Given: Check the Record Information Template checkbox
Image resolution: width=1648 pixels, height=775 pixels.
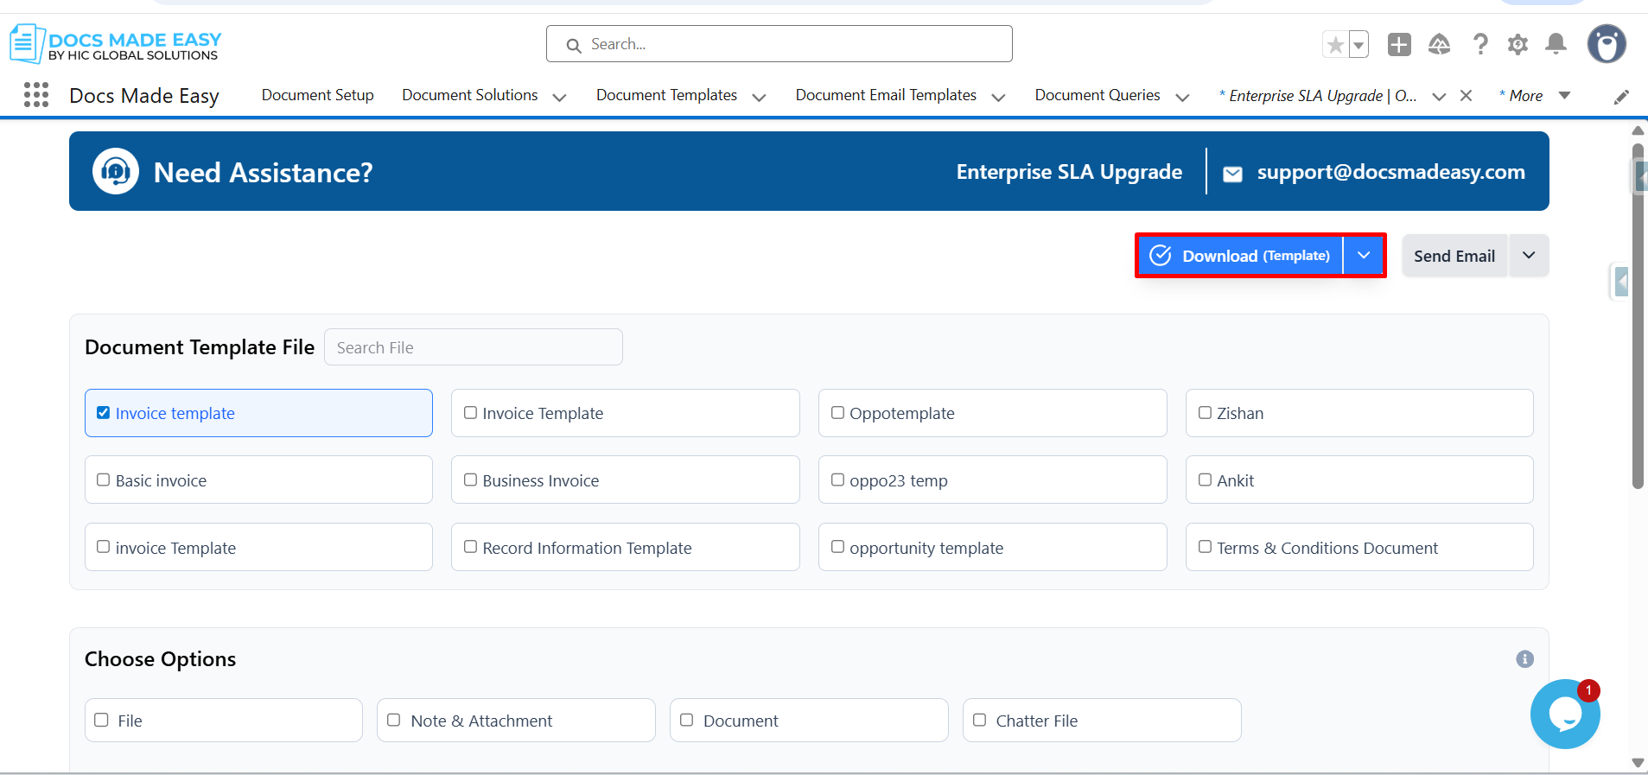Looking at the screenshot, I should coord(470,547).
